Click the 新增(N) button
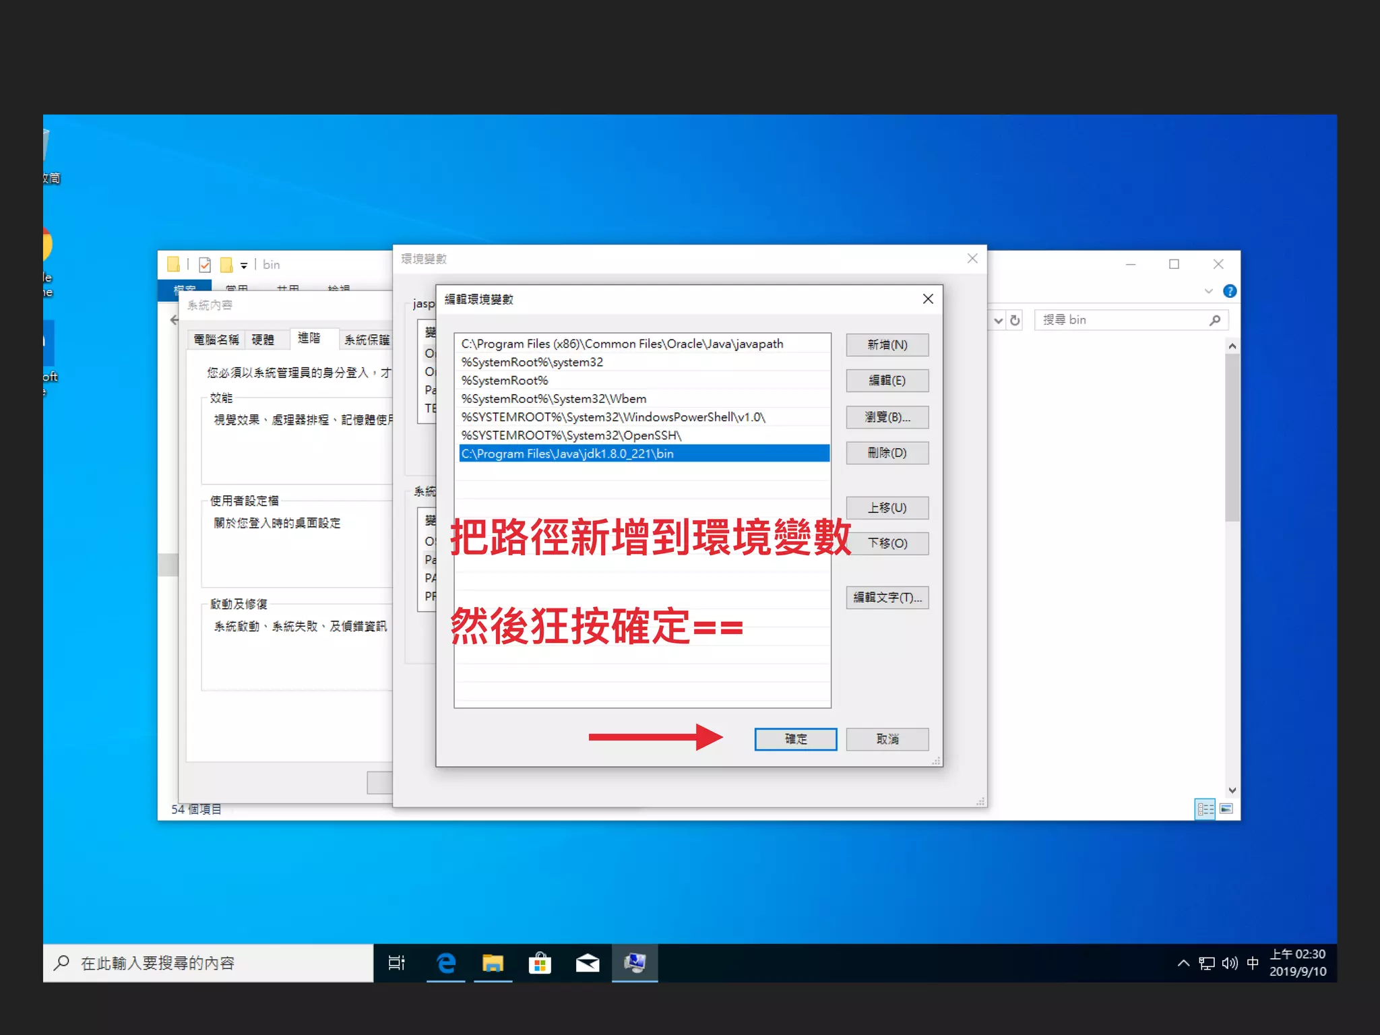Screen dimensions: 1380x1035 click(887, 345)
